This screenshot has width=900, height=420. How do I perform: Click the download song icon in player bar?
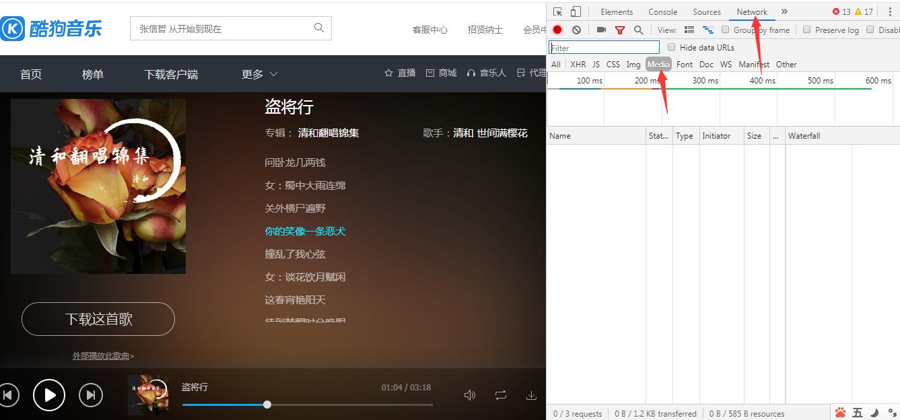531,395
